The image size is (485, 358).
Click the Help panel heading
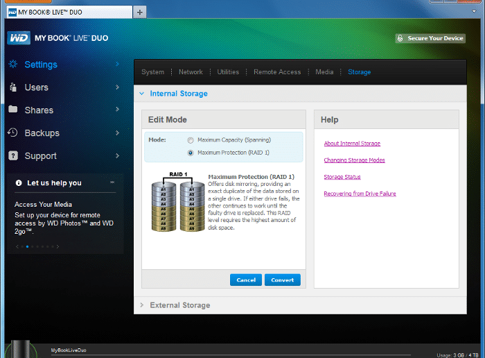(x=329, y=119)
